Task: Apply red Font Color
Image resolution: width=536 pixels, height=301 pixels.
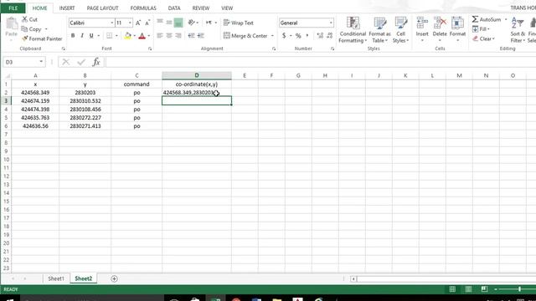Action: (142, 35)
